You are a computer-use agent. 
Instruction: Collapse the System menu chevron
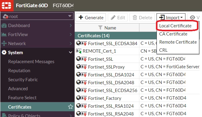(x=70, y=53)
